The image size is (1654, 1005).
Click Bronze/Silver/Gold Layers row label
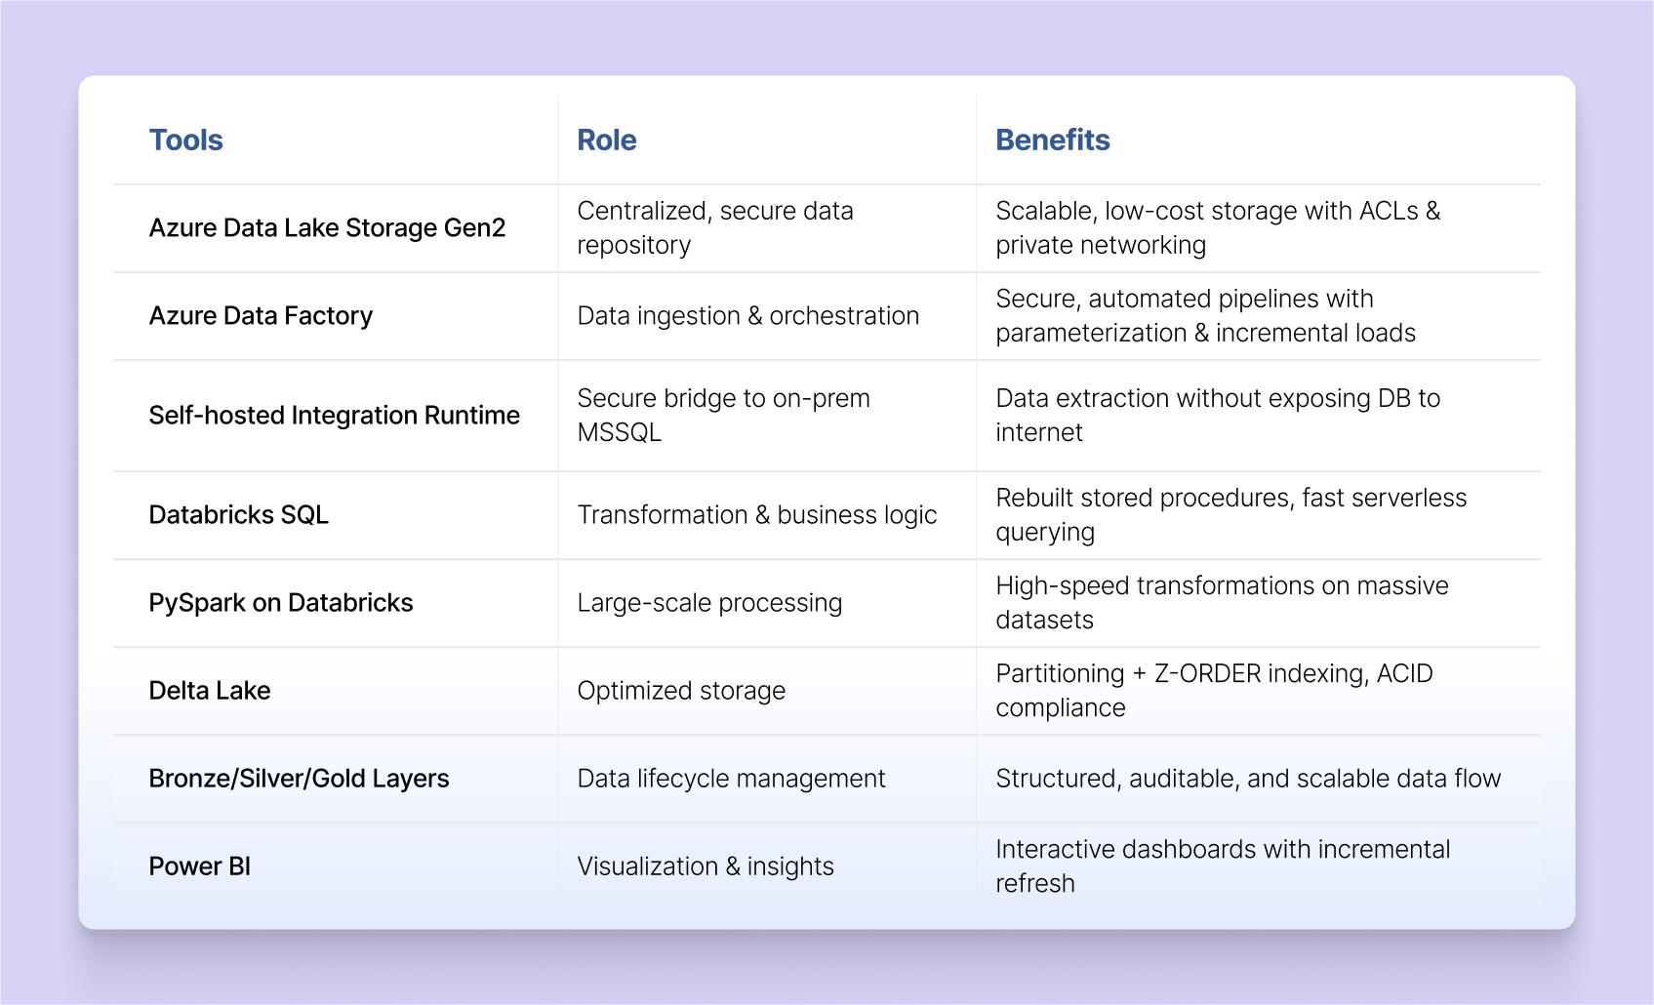[299, 779]
